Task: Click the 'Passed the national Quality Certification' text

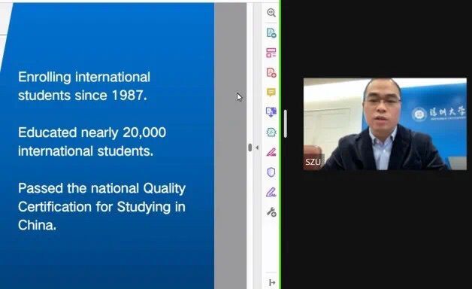Action: [101, 207]
